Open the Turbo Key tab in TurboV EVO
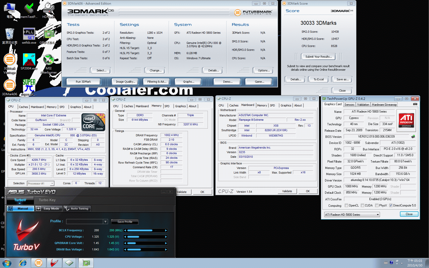The image size is (429, 268). (x=47, y=200)
